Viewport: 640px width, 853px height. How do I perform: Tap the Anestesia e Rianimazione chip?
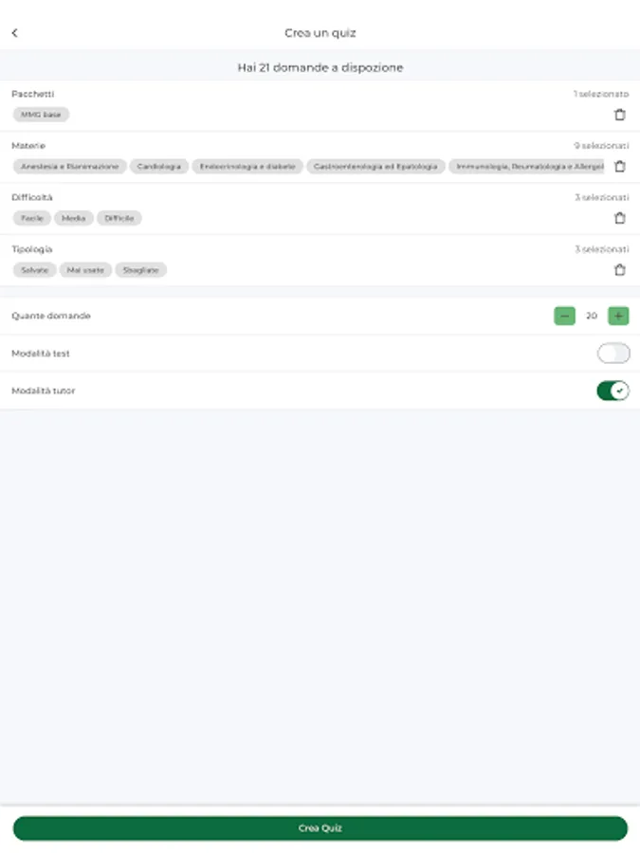(70, 166)
